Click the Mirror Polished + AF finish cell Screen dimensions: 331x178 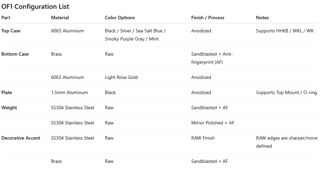pyautogui.click(x=213, y=123)
